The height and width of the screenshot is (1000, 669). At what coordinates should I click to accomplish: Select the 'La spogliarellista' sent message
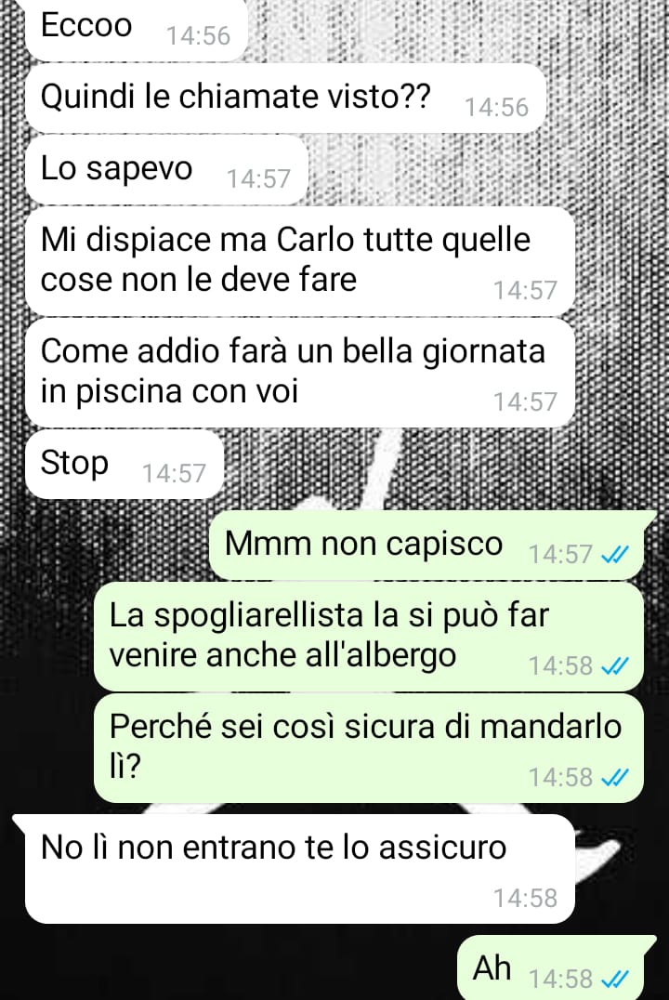tap(369, 637)
